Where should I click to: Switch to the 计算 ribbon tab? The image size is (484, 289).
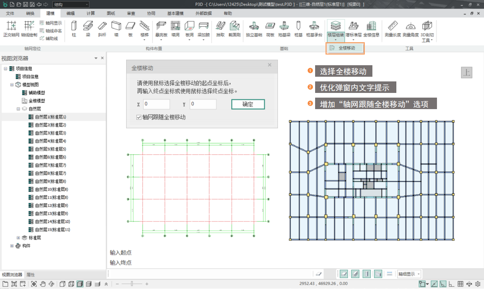click(x=91, y=14)
